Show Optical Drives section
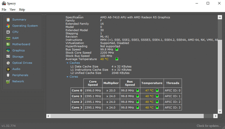Image resolution: width=225 pixels, height=129 pixels. (x=22, y=63)
